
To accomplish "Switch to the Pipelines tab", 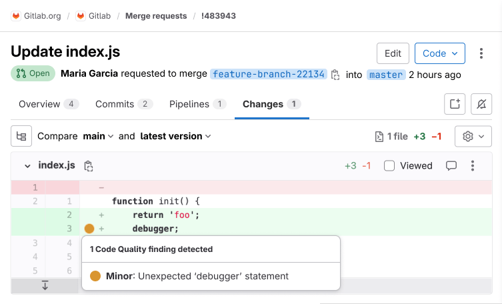I will coord(197,104).
